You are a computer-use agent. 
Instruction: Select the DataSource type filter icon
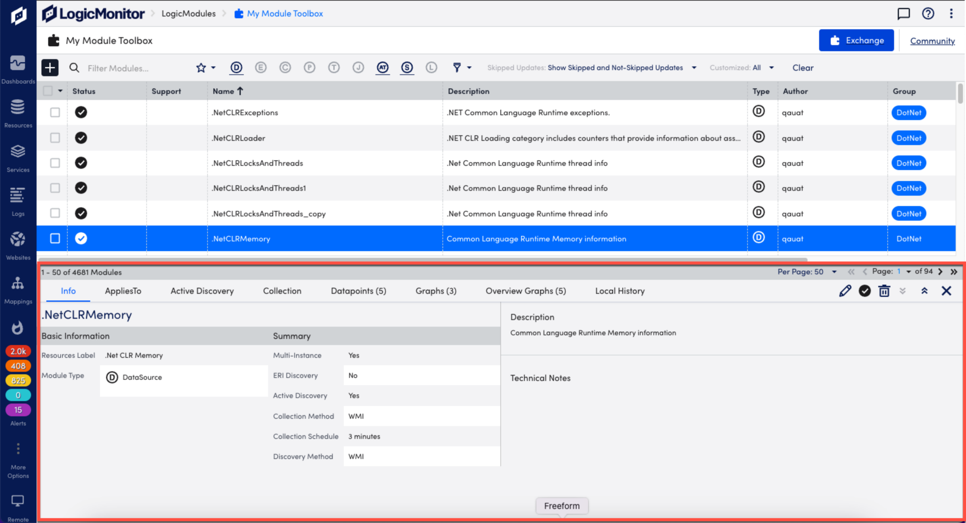click(x=236, y=67)
